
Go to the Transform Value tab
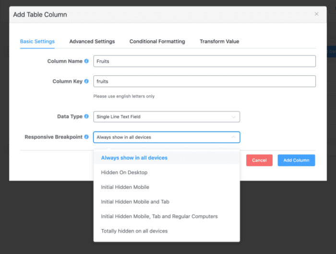[x=219, y=42]
